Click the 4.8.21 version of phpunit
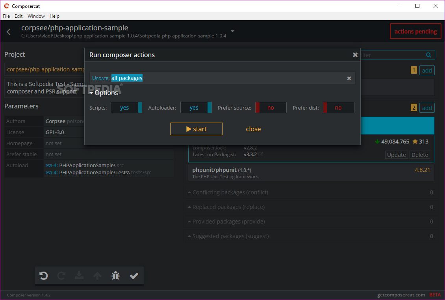 pos(422,170)
